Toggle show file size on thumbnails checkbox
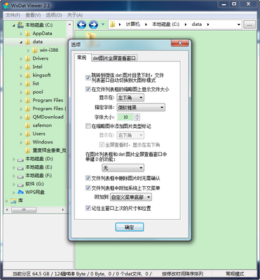 coord(88,89)
